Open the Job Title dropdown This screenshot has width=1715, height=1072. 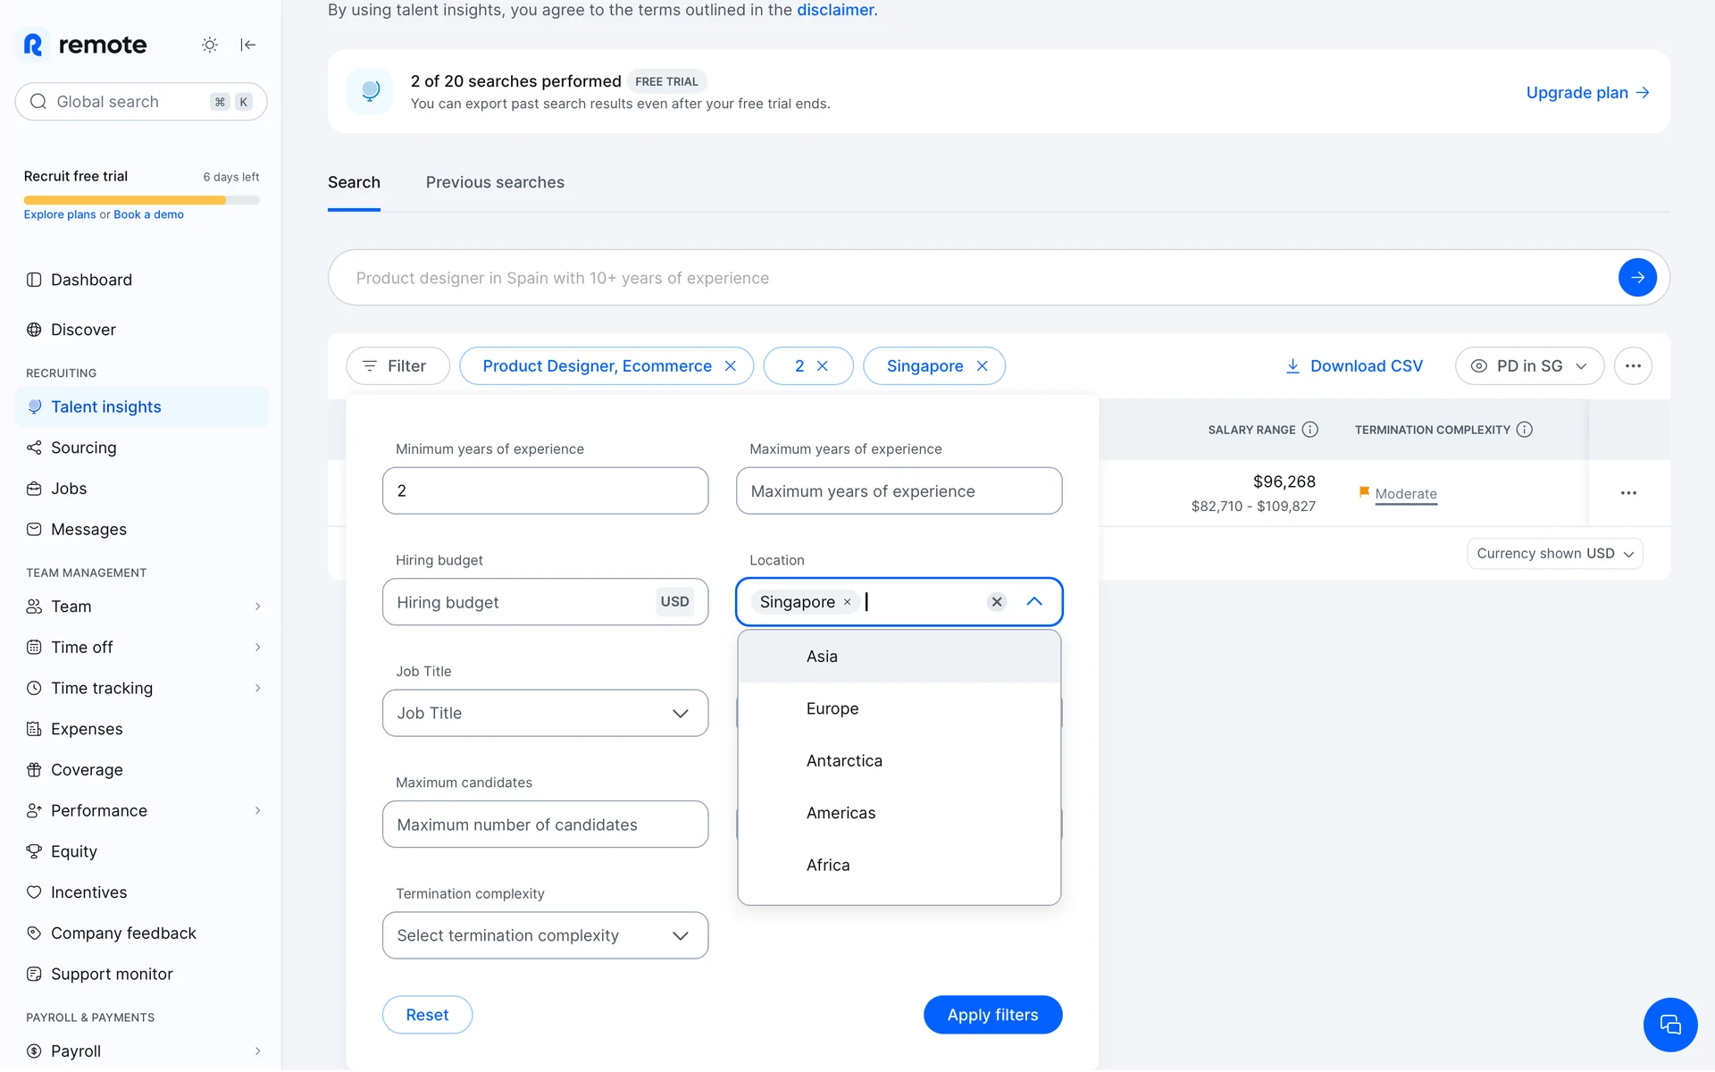pyautogui.click(x=545, y=713)
